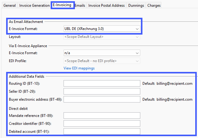This screenshot has width=198, height=138.
Task: Open the Invoice Generation tab
Action: click(x=34, y=6)
